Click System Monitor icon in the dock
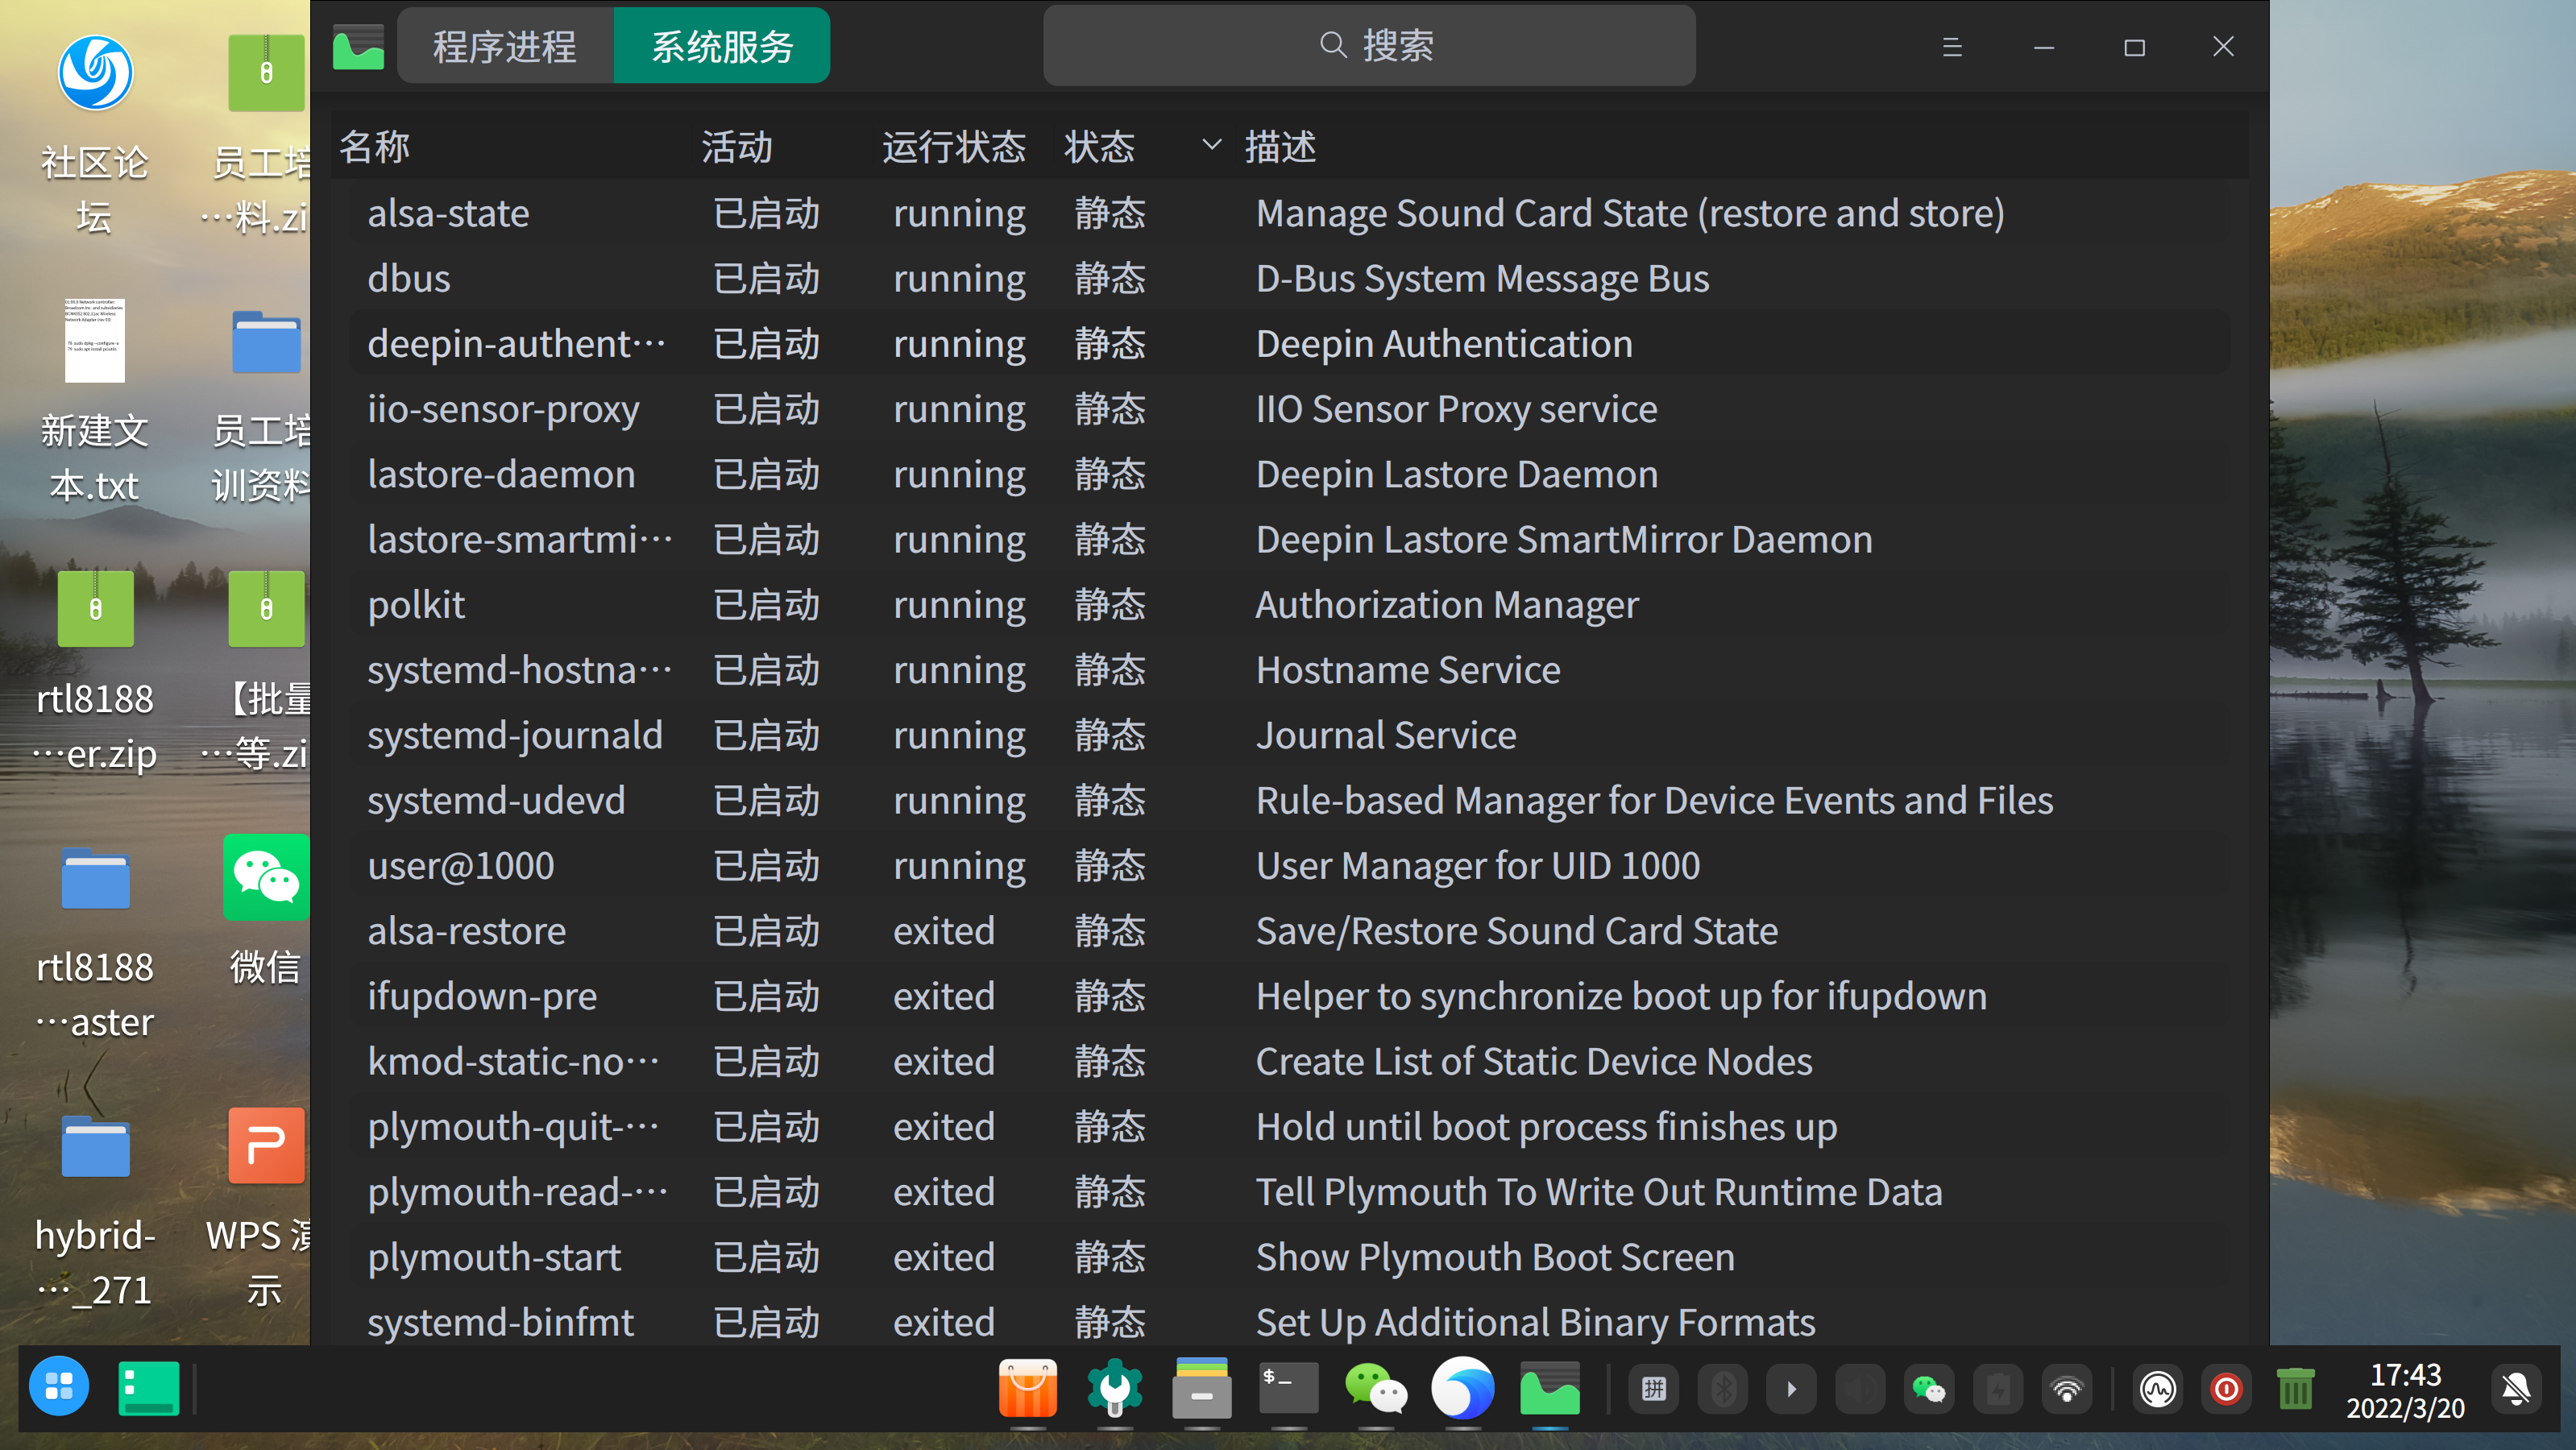Screen dimensions: 2576x1450 1549,1388
